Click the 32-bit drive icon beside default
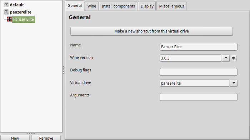Image resolution: width=250 pixels, height=140 pixels. click(6, 5)
